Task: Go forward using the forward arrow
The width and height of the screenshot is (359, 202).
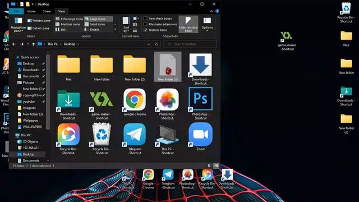Action: click(22, 44)
